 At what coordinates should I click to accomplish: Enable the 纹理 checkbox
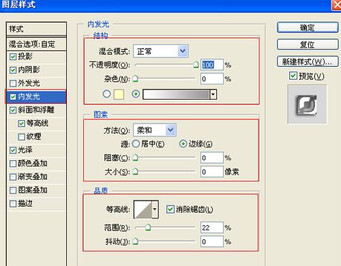click(x=21, y=137)
